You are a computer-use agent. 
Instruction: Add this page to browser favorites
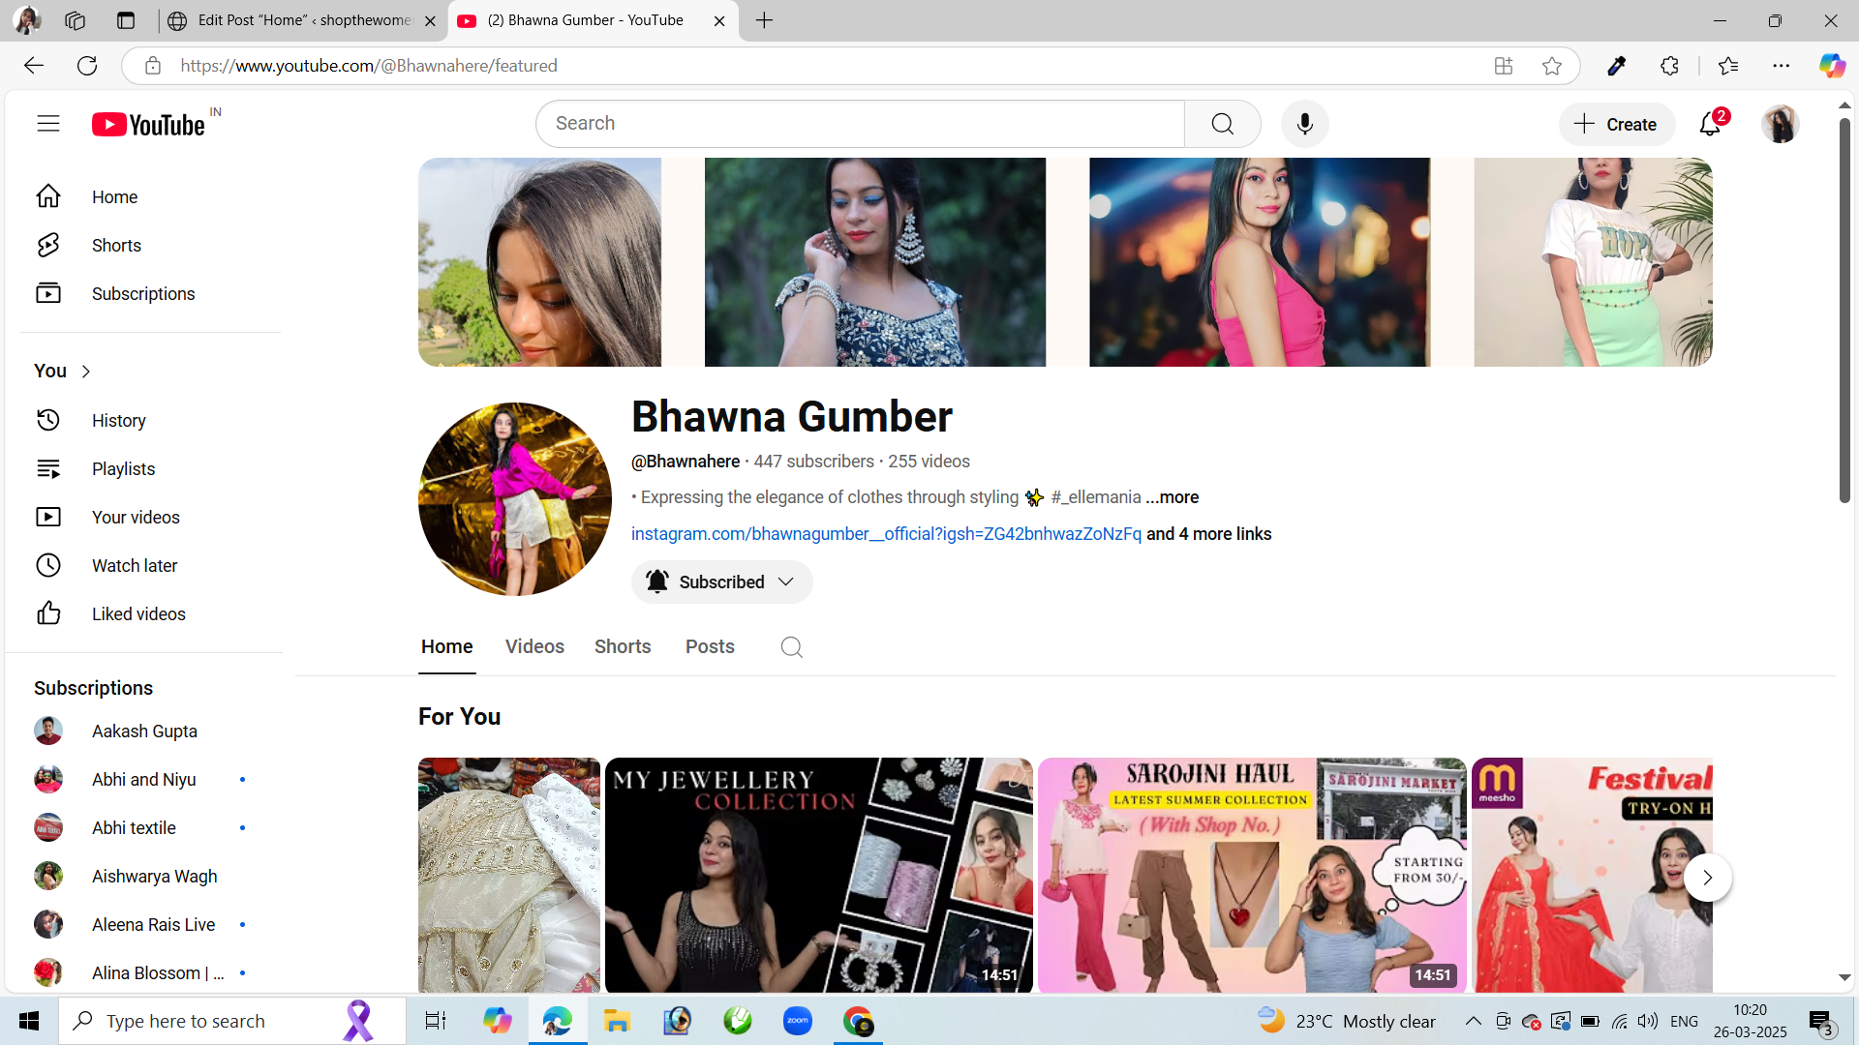pyautogui.click(x=1552, y=66)
